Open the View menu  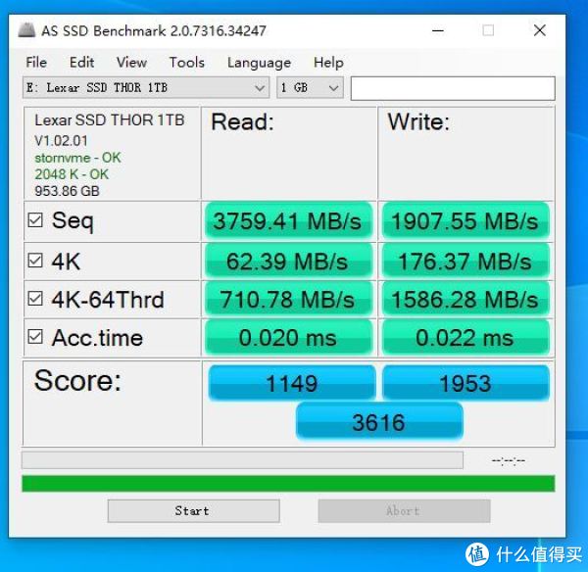point(131,63)
